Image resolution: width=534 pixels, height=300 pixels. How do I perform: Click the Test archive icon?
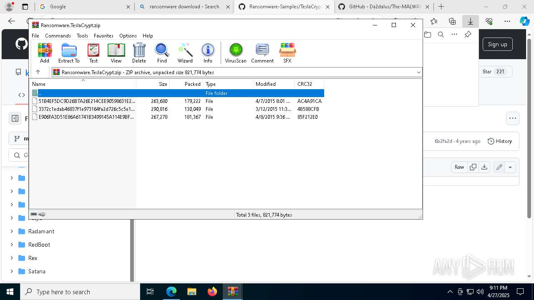pos(93,53)
